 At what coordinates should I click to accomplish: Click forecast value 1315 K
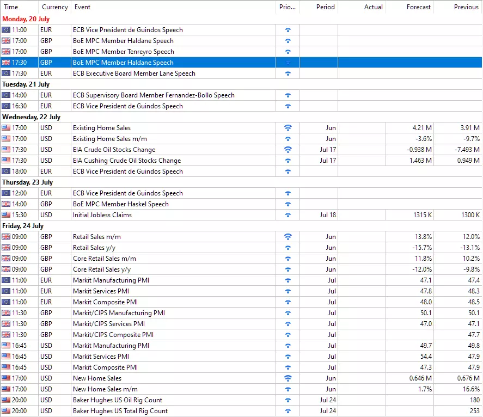[423, 215]
